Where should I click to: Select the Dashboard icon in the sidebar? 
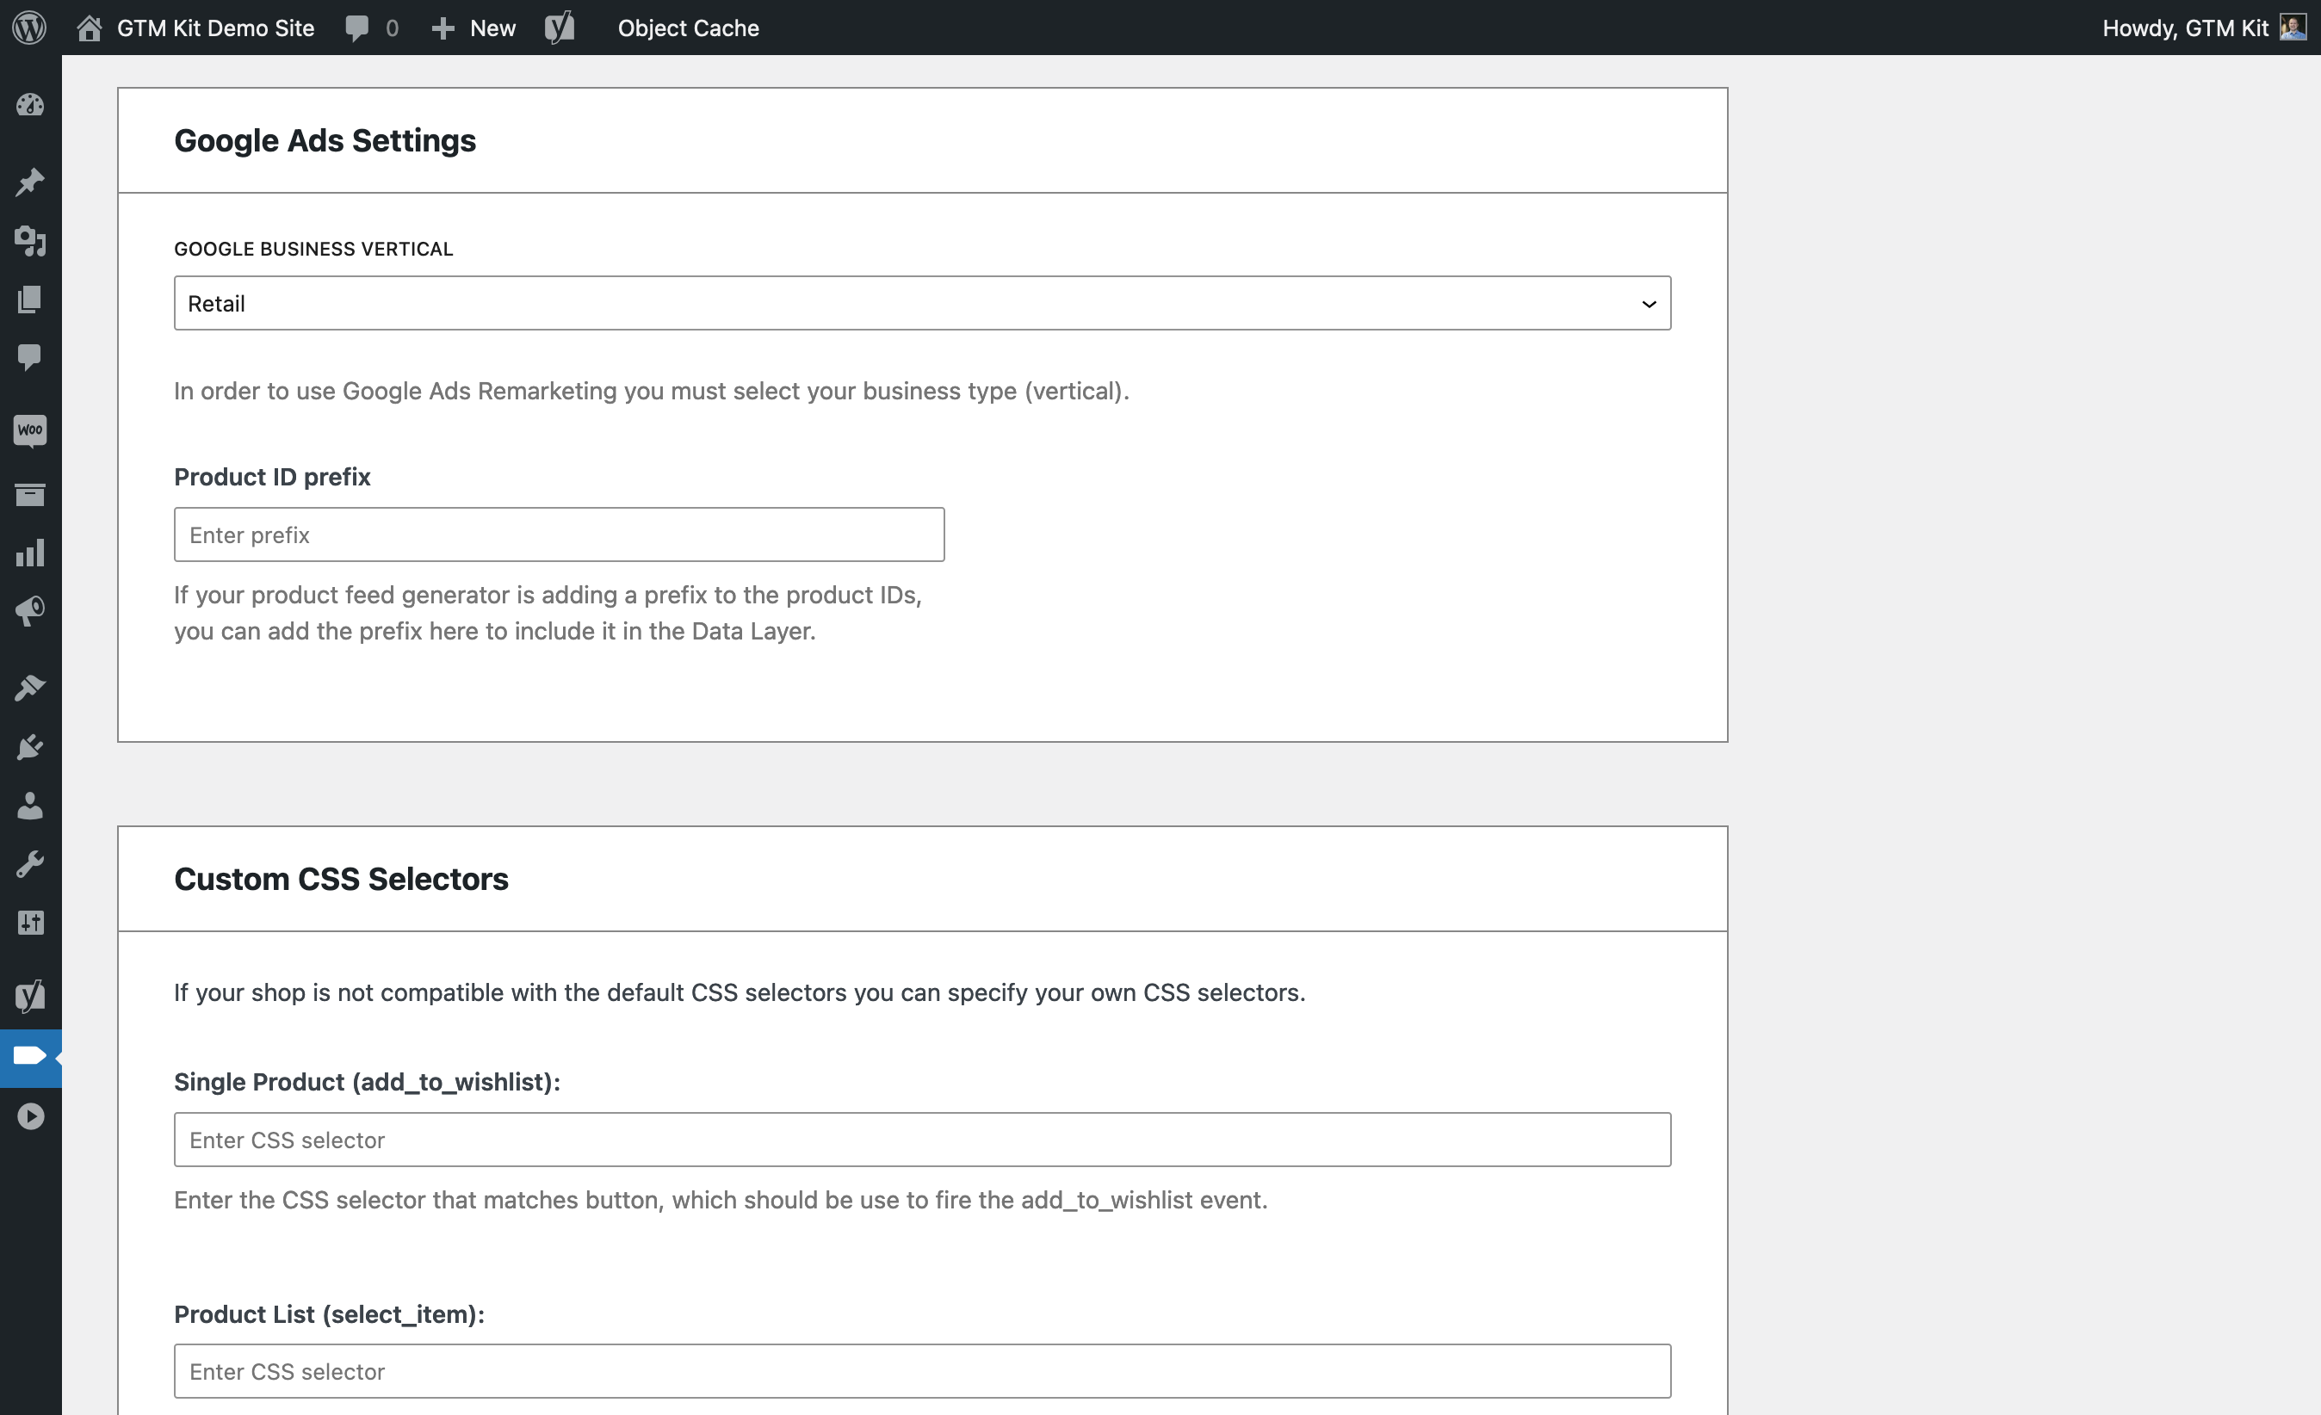tap(30, 106)
